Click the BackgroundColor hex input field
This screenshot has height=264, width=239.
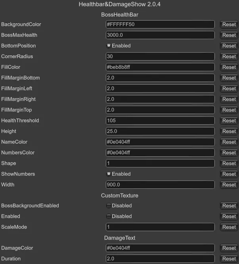pyautogui.click(x=160, y=25)
